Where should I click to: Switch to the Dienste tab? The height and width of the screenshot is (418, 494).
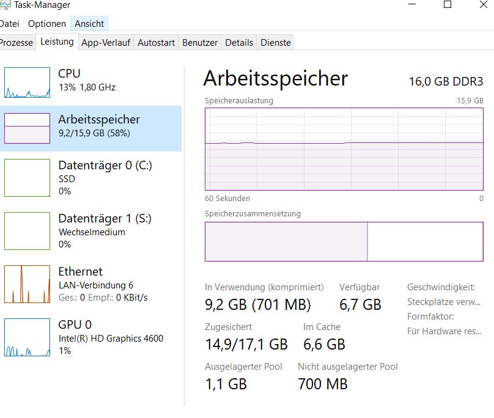click(276, 43)
